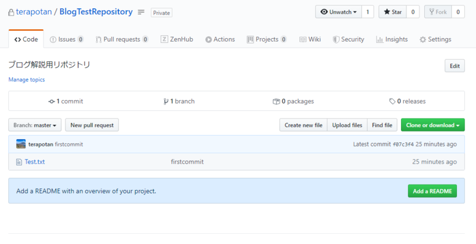Click Create new file button
The image size is (476, 244).
point(303,125)
